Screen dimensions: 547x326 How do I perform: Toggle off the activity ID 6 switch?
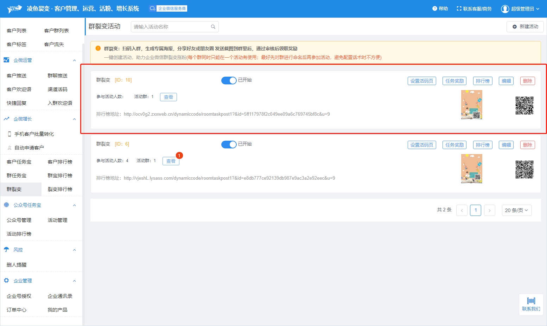click(x=229, y=145)
